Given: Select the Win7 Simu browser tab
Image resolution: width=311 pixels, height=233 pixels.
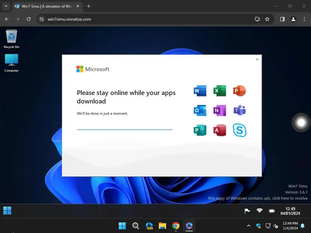Looking at the screenshot, I should pyautogui.click(x=47, y=6).
